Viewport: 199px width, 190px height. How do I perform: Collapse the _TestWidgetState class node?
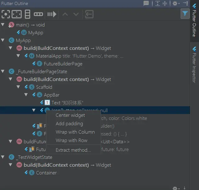[3, 157]
